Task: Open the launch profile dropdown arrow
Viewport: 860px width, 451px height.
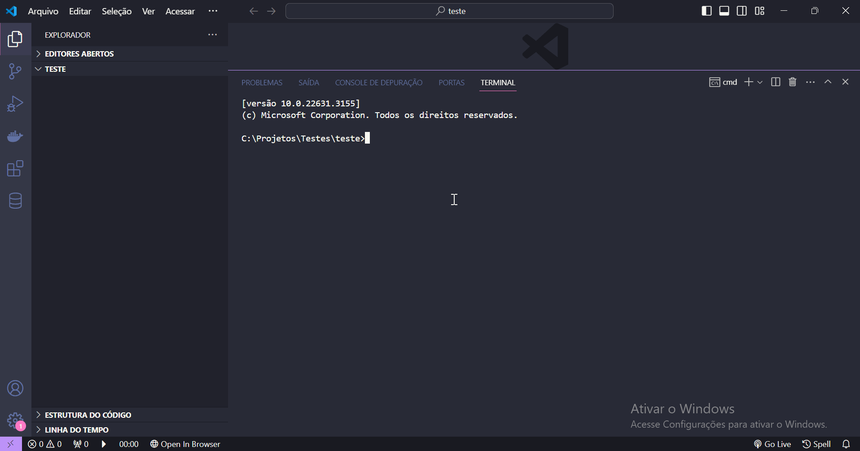Action: [x=760, y=82]
